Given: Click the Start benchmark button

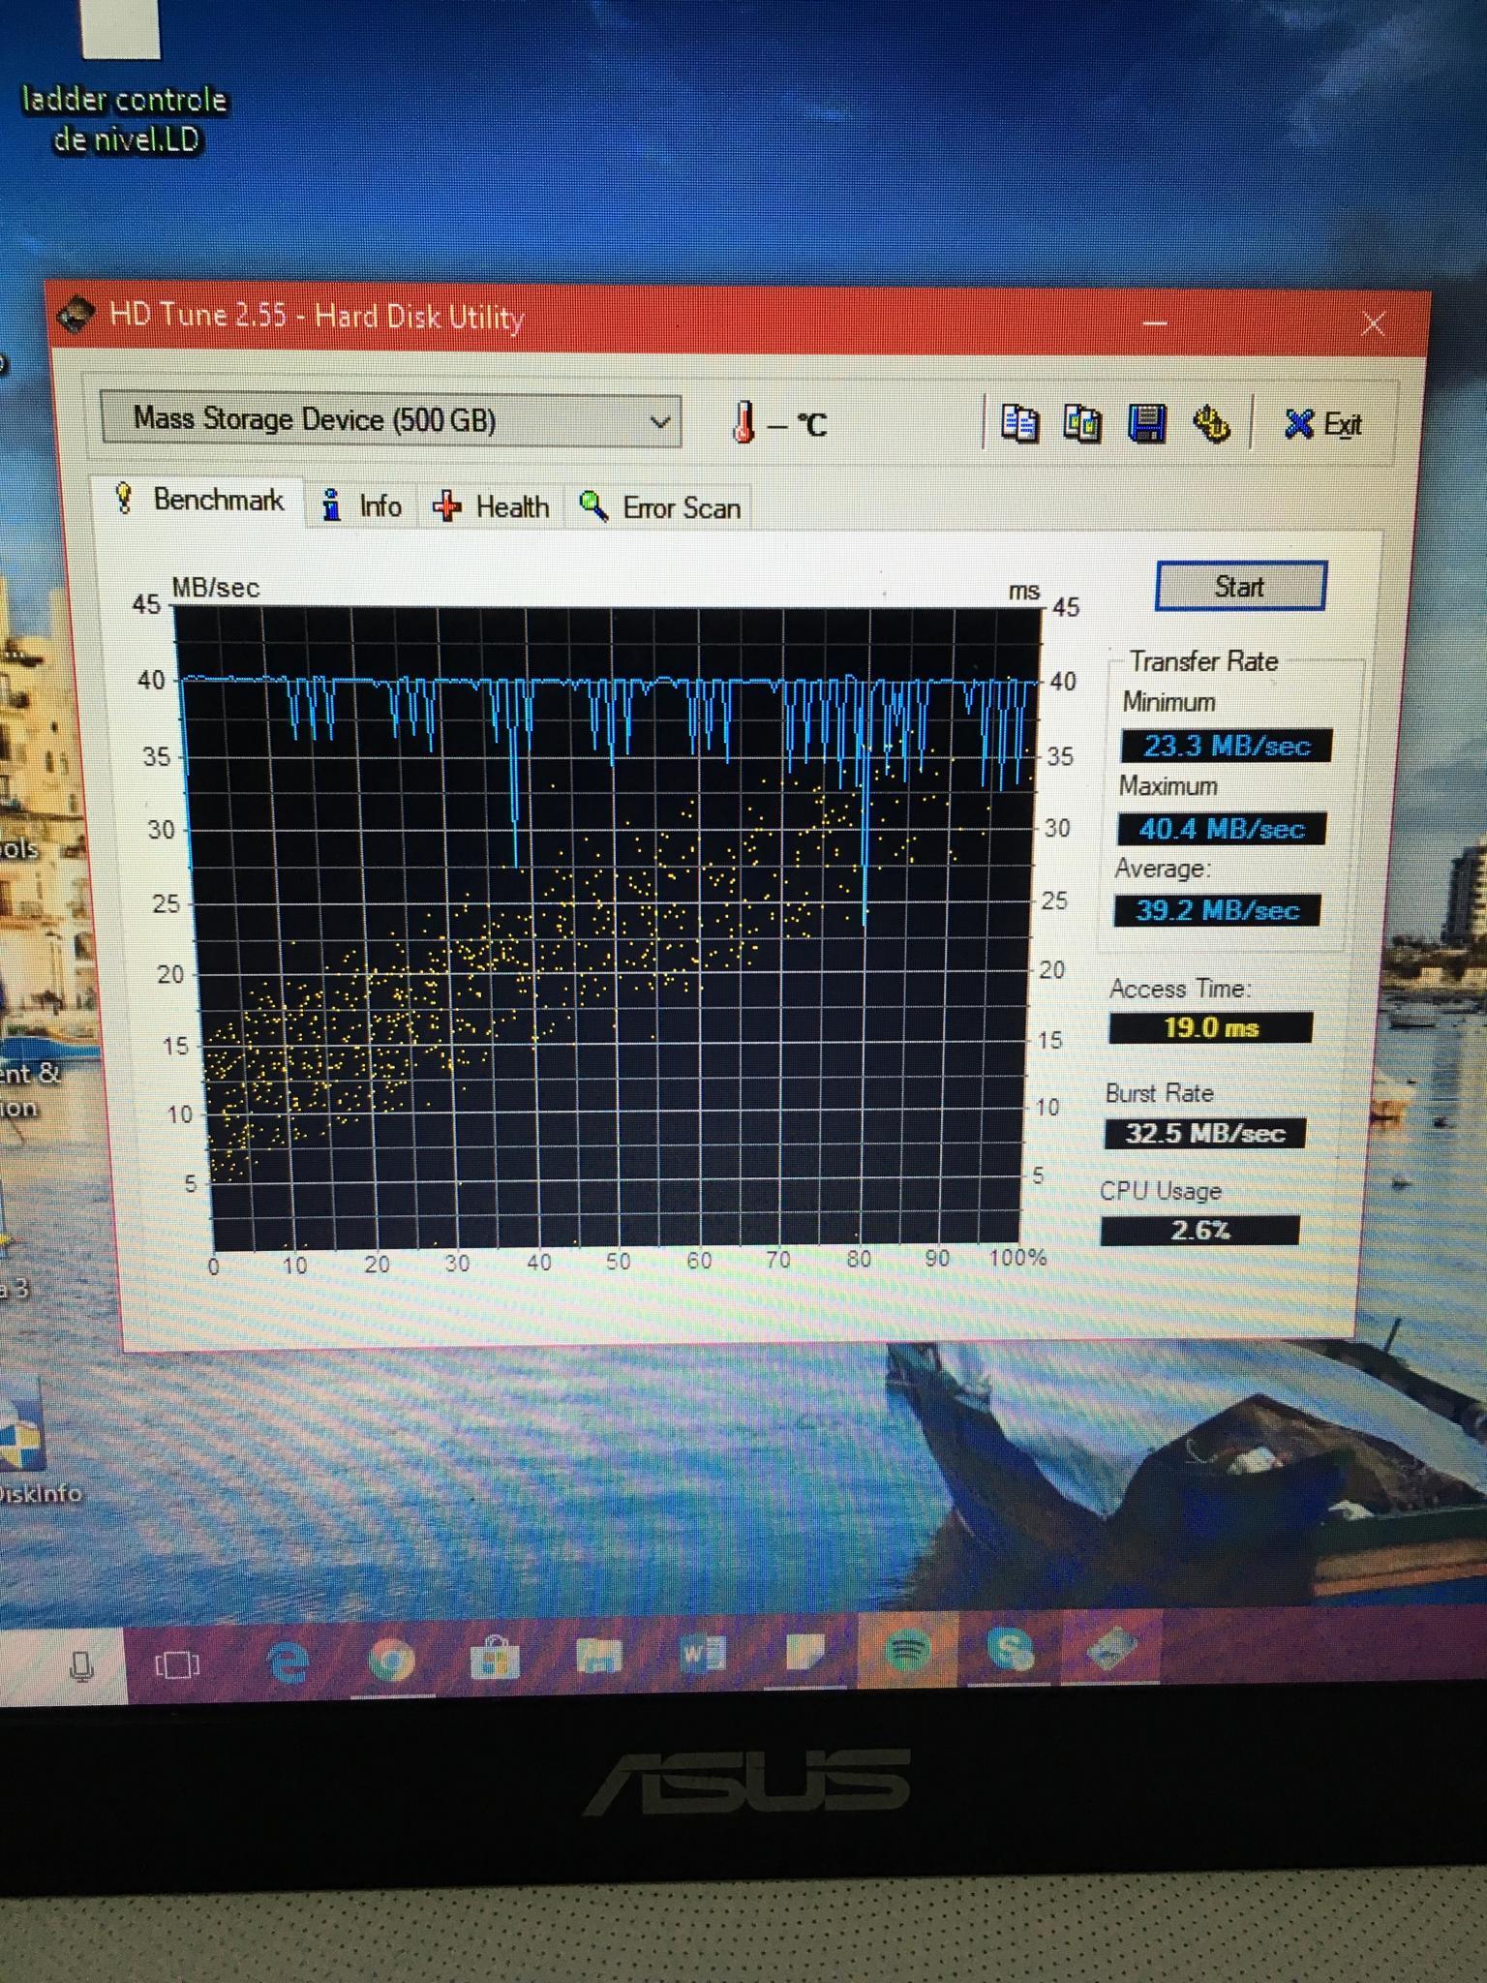Looking at the screenshot, I should (x=1240, y=586).
